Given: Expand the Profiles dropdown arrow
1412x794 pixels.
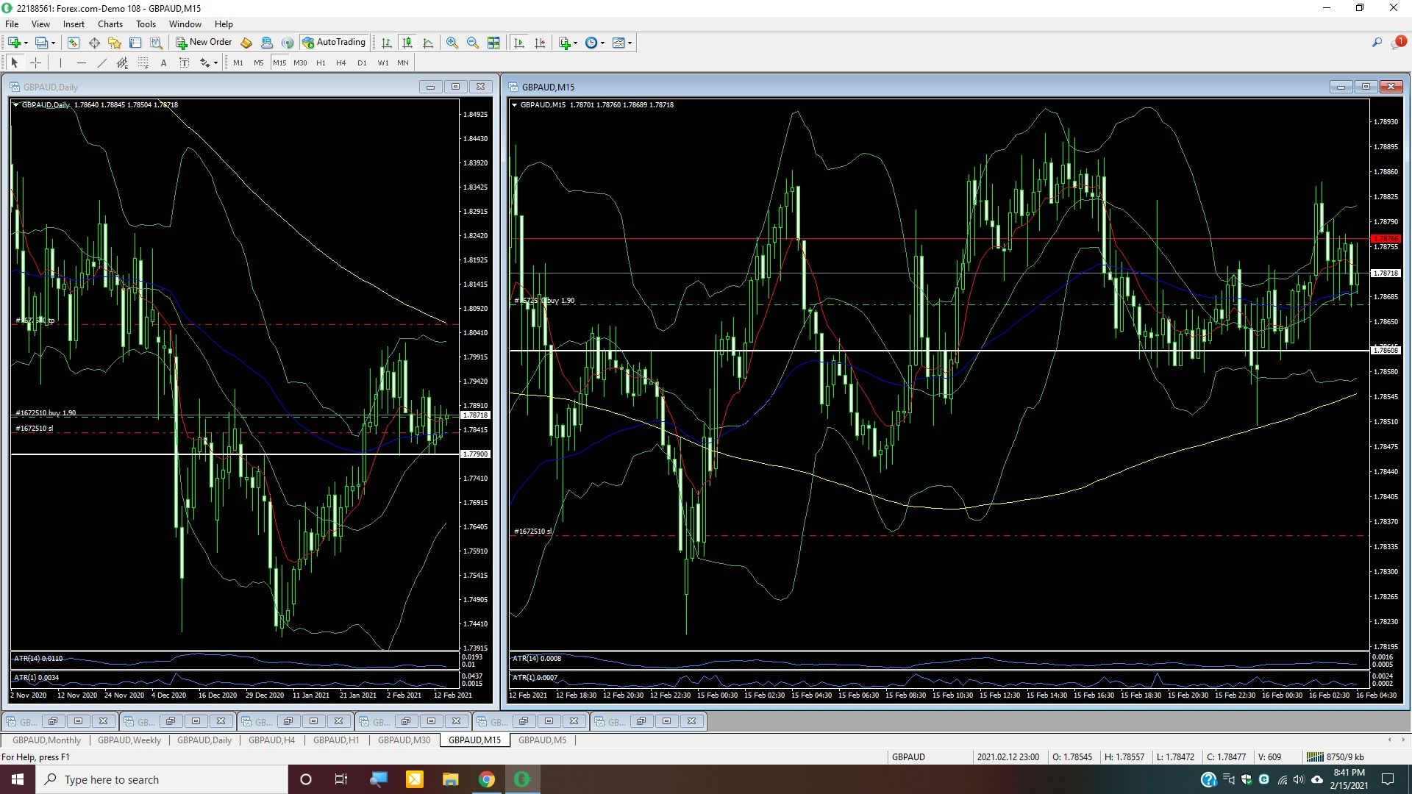Looking at the screenshot, I should coord(53,43).
